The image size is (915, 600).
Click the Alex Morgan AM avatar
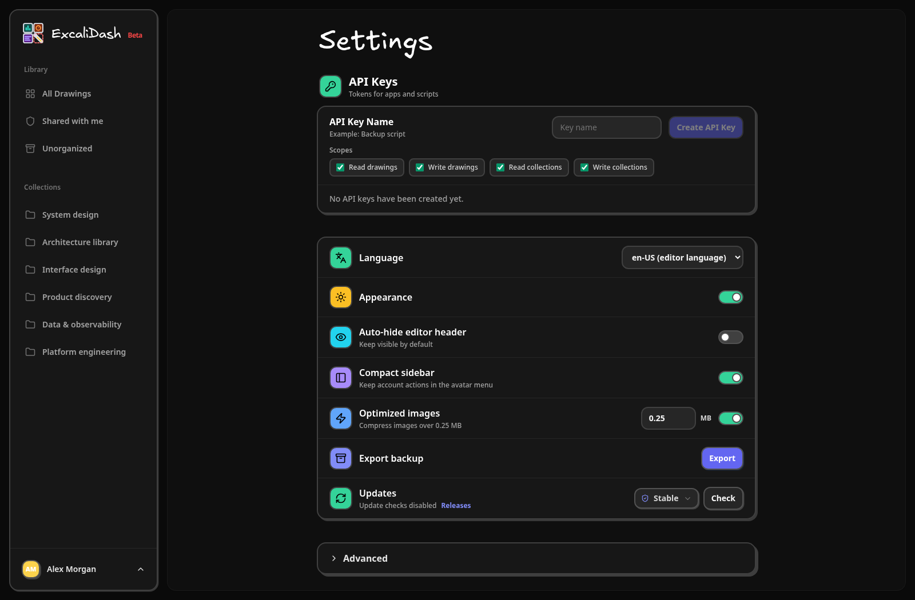pyautogui.click(x=31, y=569)
